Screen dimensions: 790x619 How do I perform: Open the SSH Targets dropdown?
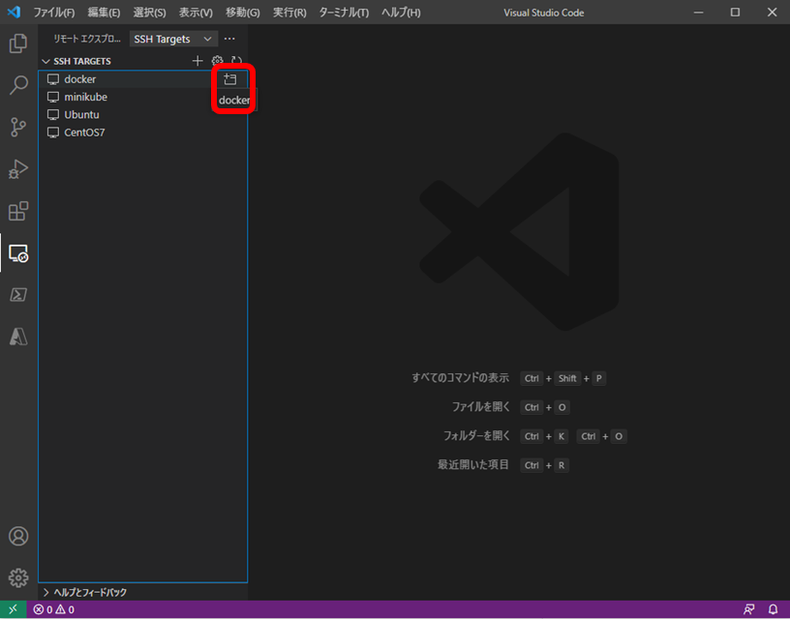[x=173, y=39]
